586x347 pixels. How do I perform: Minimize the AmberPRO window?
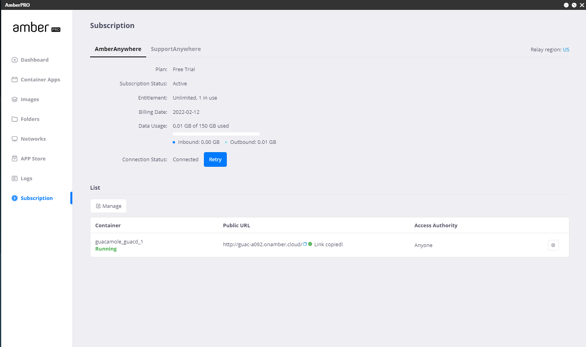[566, 5]
